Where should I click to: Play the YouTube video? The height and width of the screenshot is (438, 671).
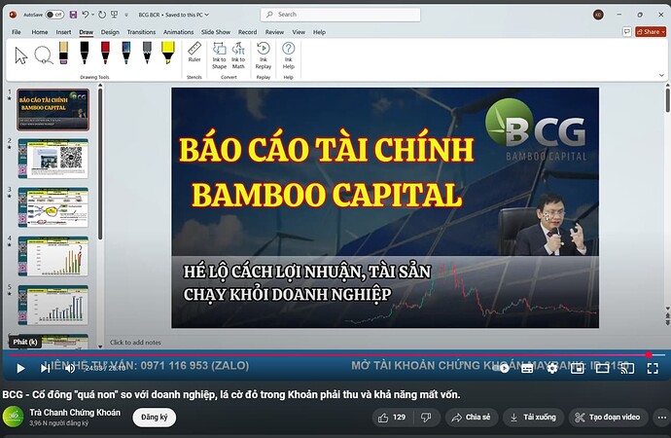[20, 368]
